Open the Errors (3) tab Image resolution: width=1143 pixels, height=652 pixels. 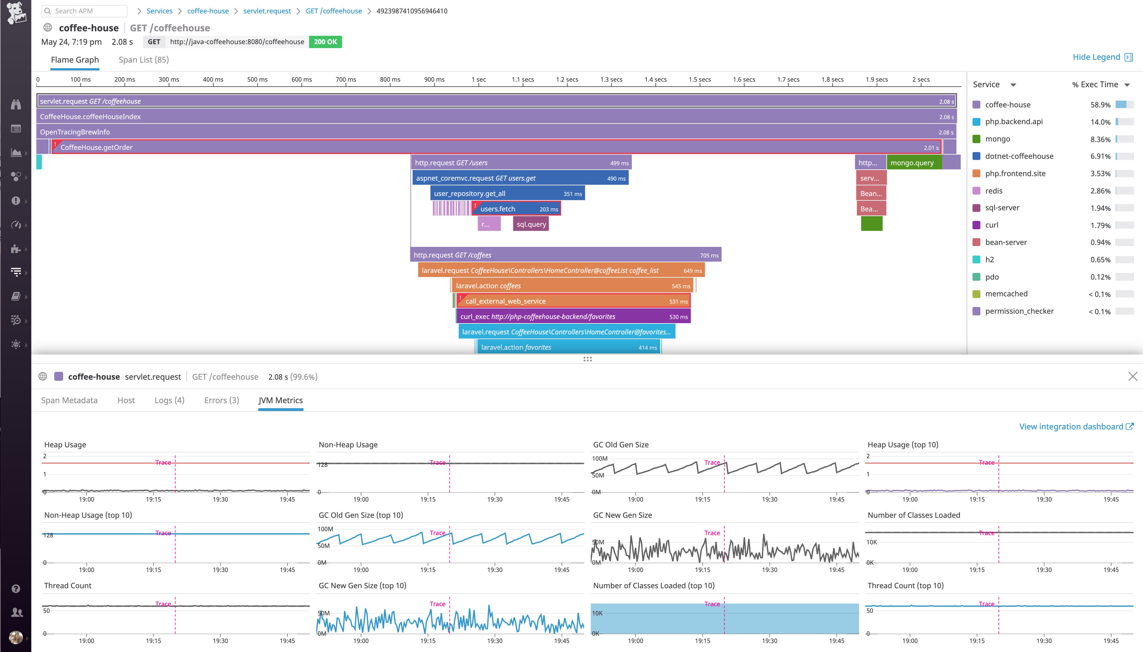[x=221, y=400]
